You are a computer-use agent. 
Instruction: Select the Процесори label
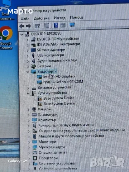click(48, 158)
